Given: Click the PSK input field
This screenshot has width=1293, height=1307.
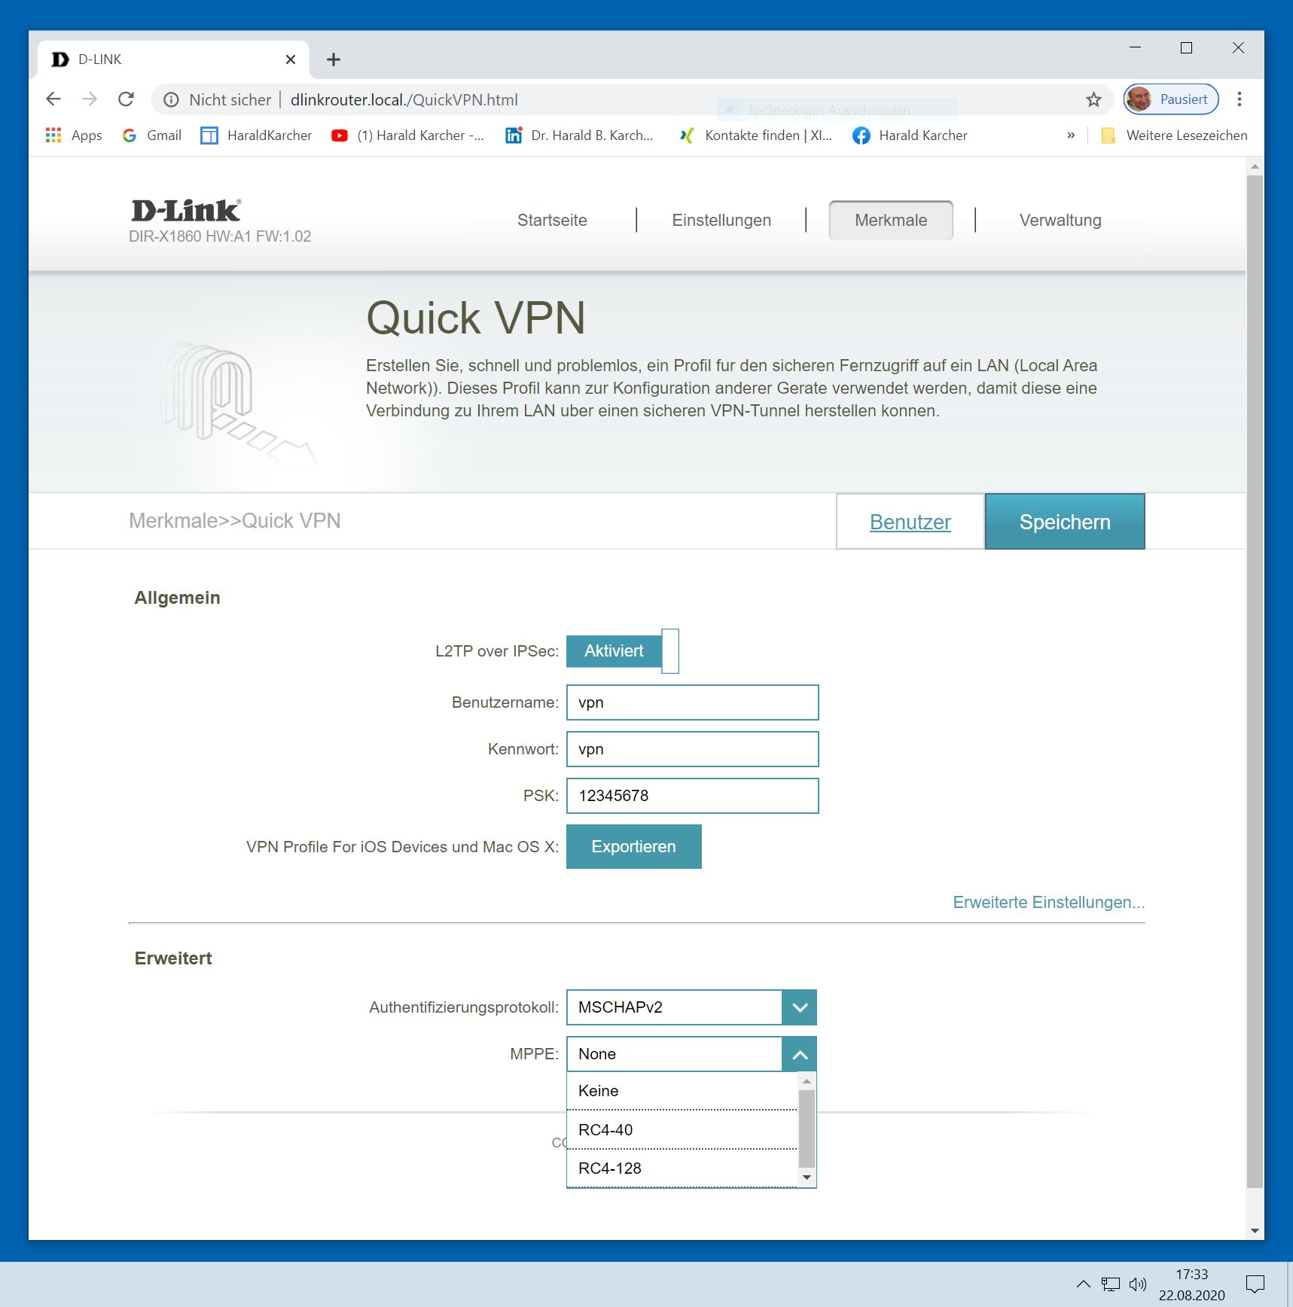Looking at the screenshot, I should click(693, 796).
